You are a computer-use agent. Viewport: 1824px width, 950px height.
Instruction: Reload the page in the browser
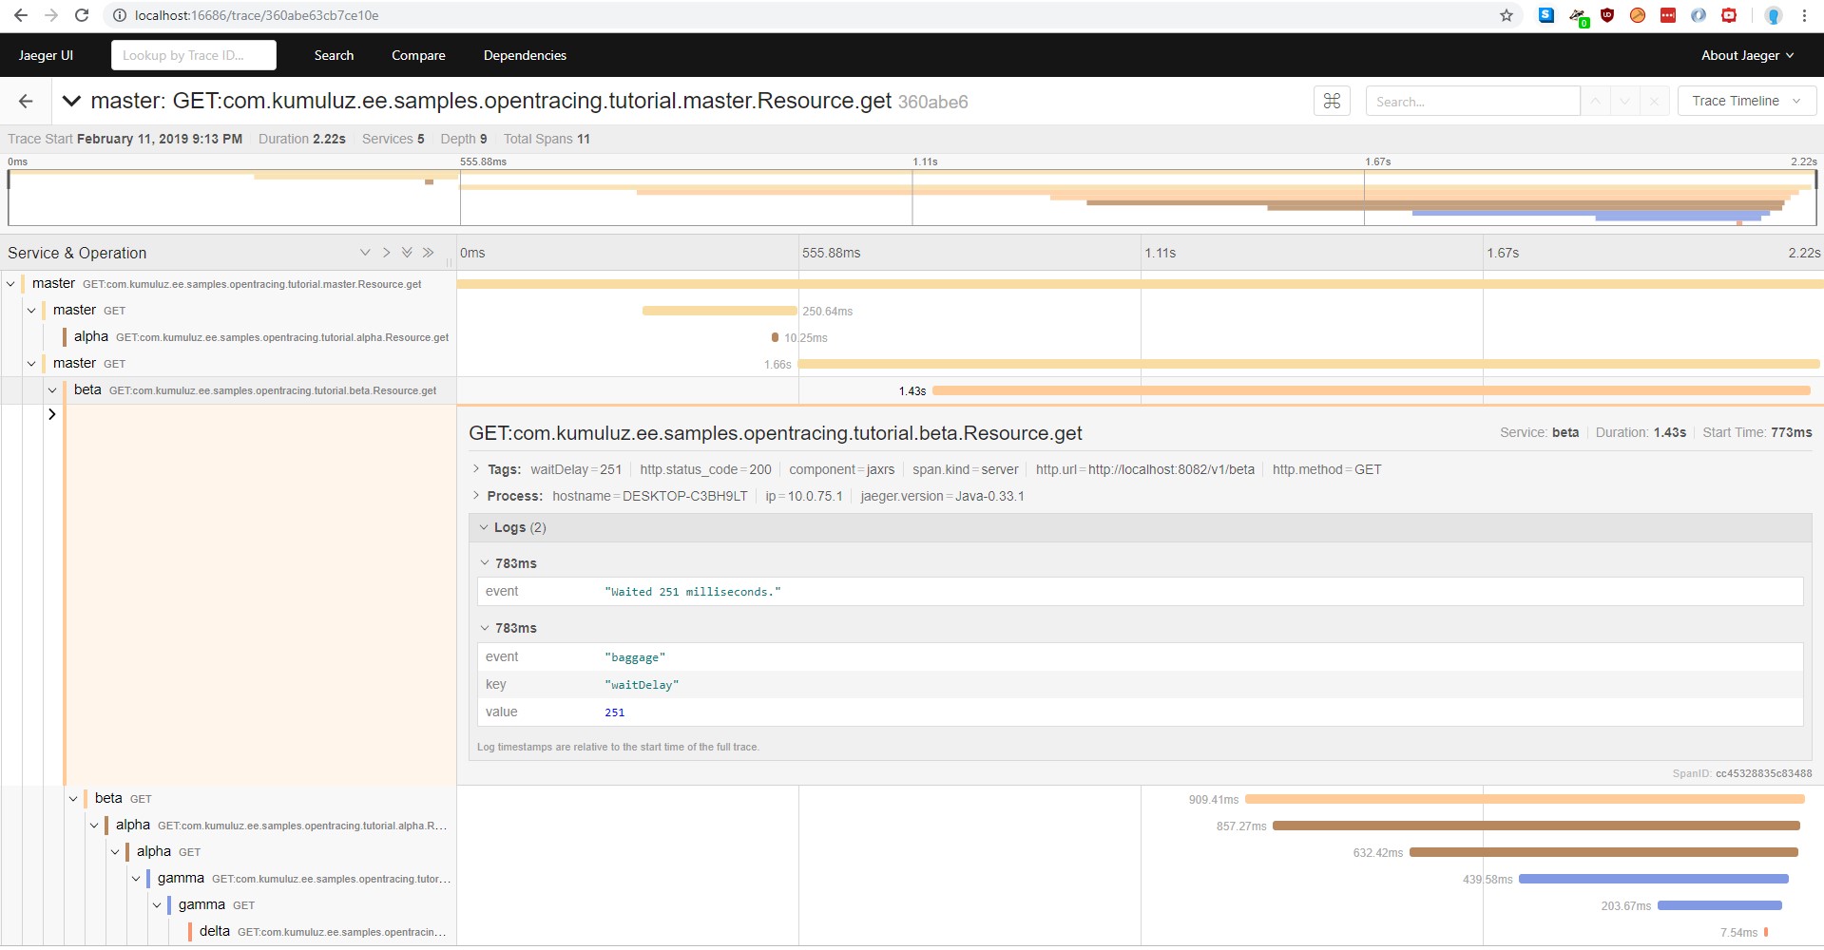tap(82, 15)
